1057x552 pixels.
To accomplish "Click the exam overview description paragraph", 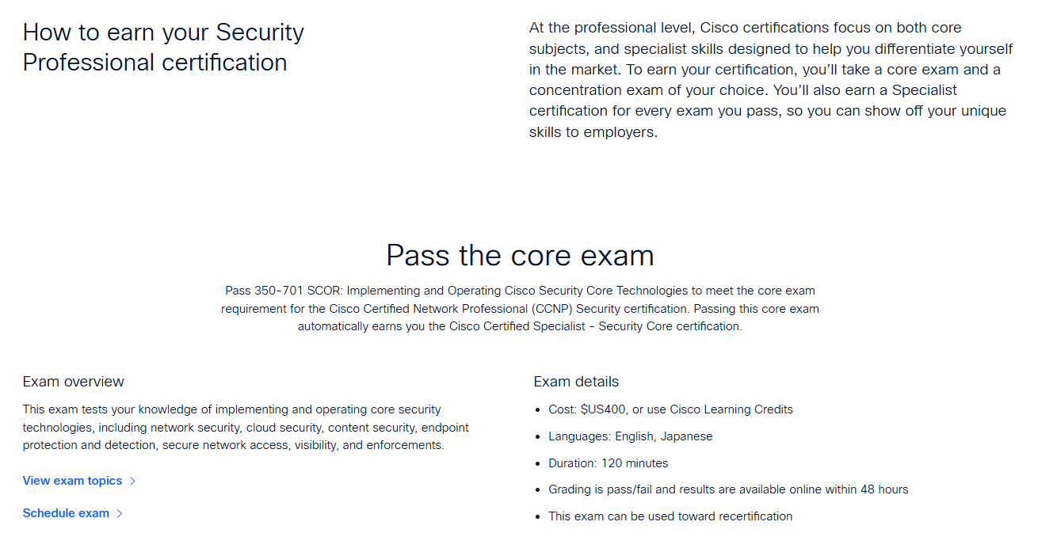I will 246,427.
